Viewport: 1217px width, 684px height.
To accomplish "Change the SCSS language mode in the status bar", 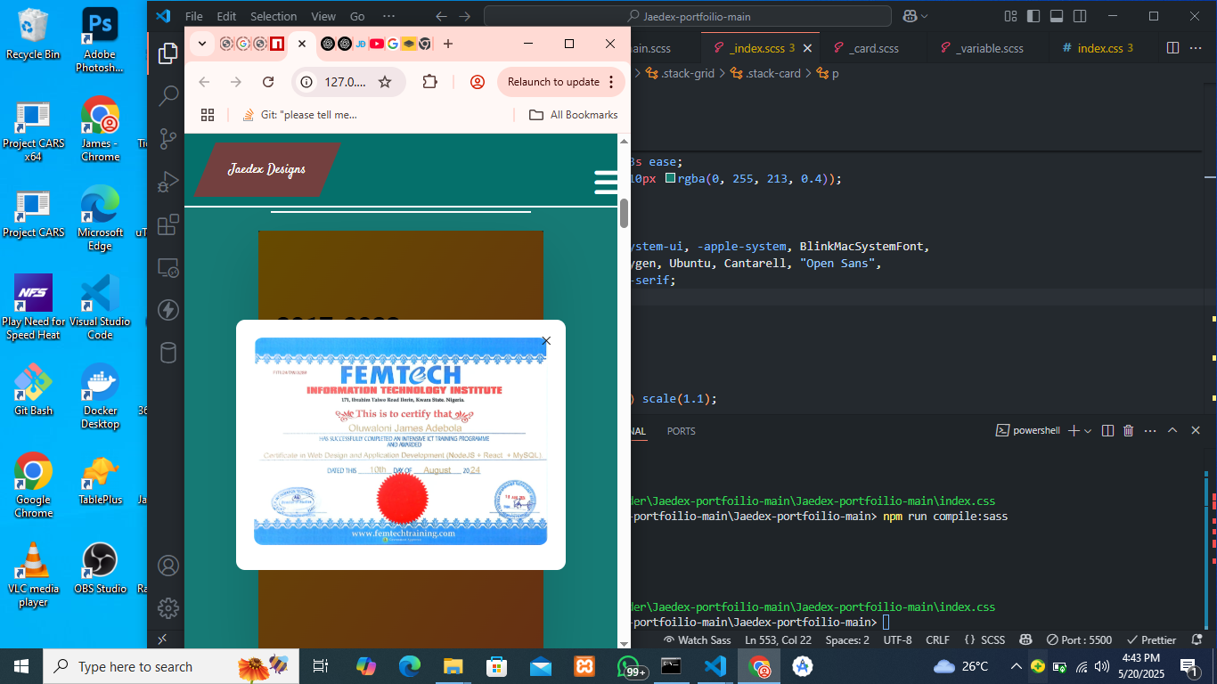I will pyautogui.click(x=993, y=639).
